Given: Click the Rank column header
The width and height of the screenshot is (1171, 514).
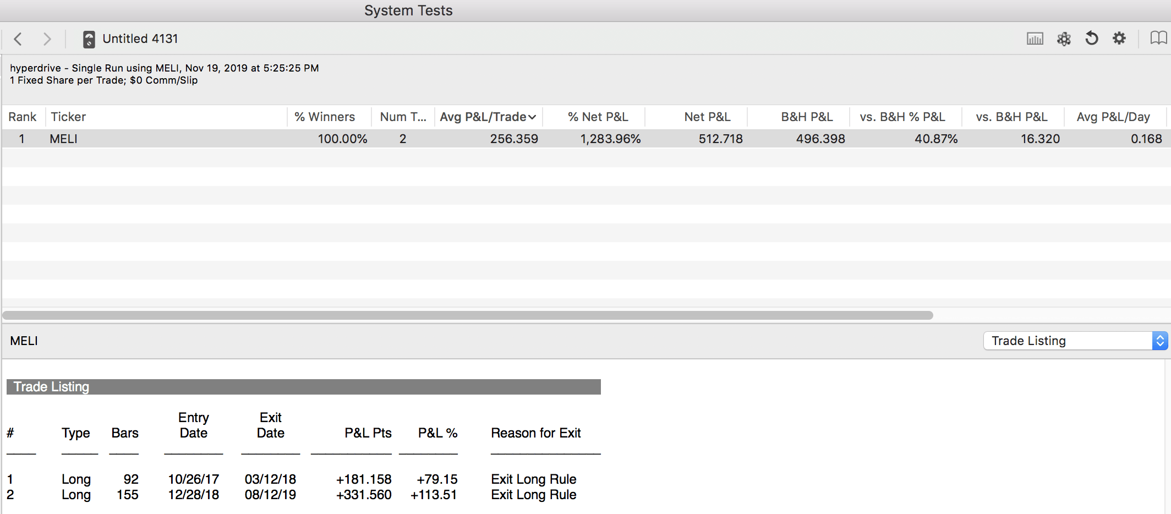Looking at the screenshot, I should point(23,117).
